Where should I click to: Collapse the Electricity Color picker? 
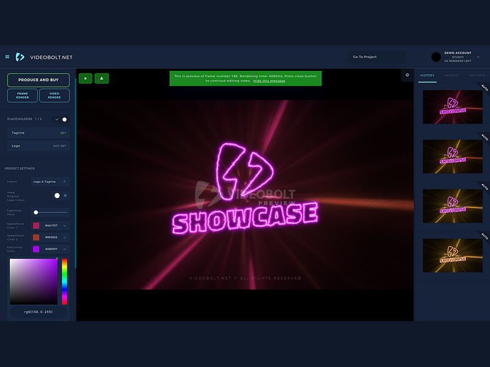pos(64,249)
